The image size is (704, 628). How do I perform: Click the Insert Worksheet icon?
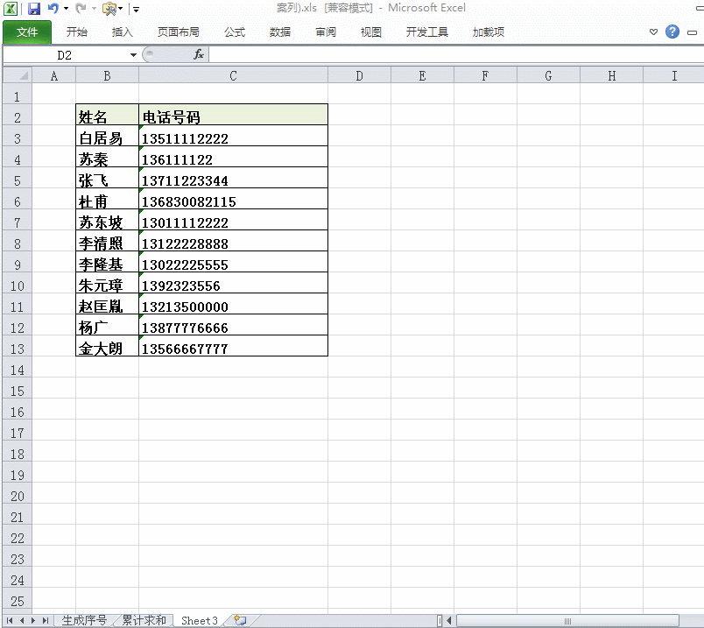[240, 621]
